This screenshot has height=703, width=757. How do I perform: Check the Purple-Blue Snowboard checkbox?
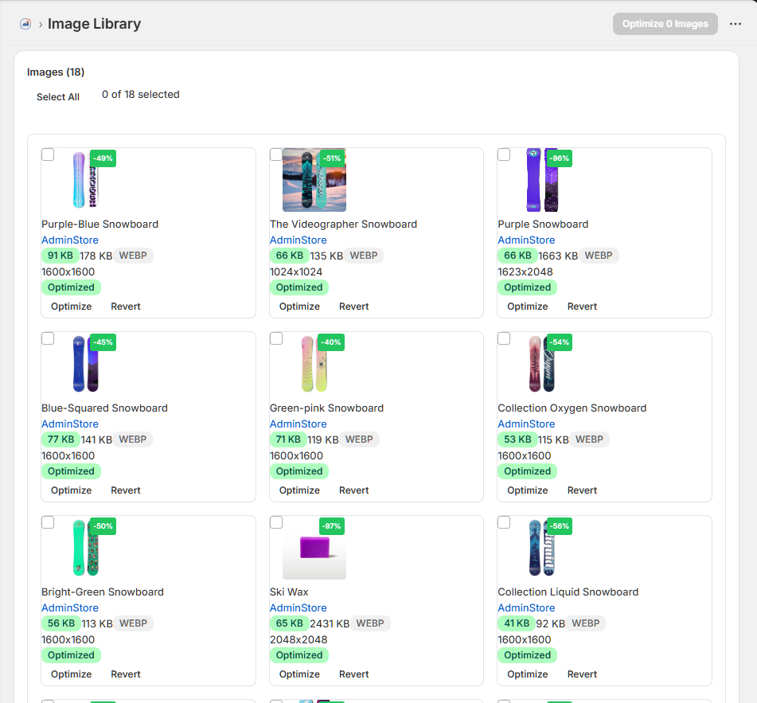click(x=48, y=154)
